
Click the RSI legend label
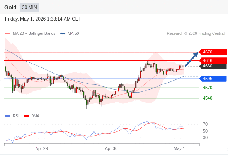(16, 116)
